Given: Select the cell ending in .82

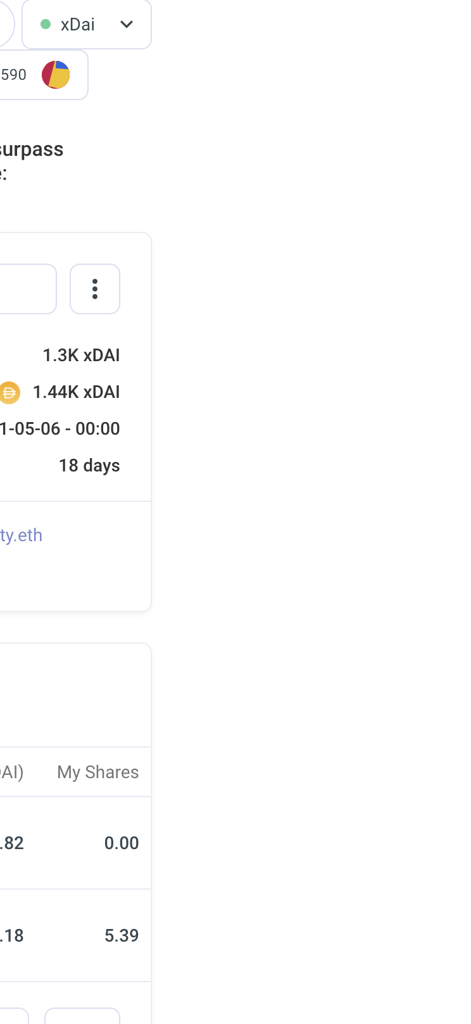Looking at the screenshot, I should (x=12, y=843).
